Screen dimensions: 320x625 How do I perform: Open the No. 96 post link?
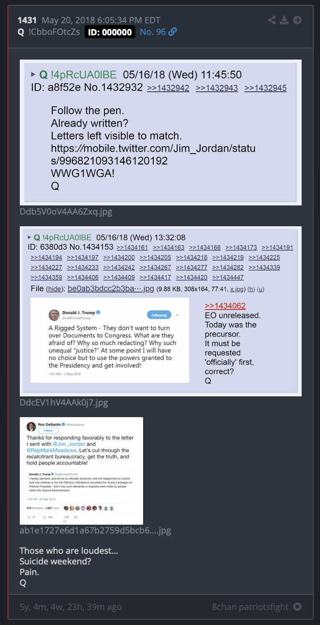pyautogui.click(x=153, y=32)
